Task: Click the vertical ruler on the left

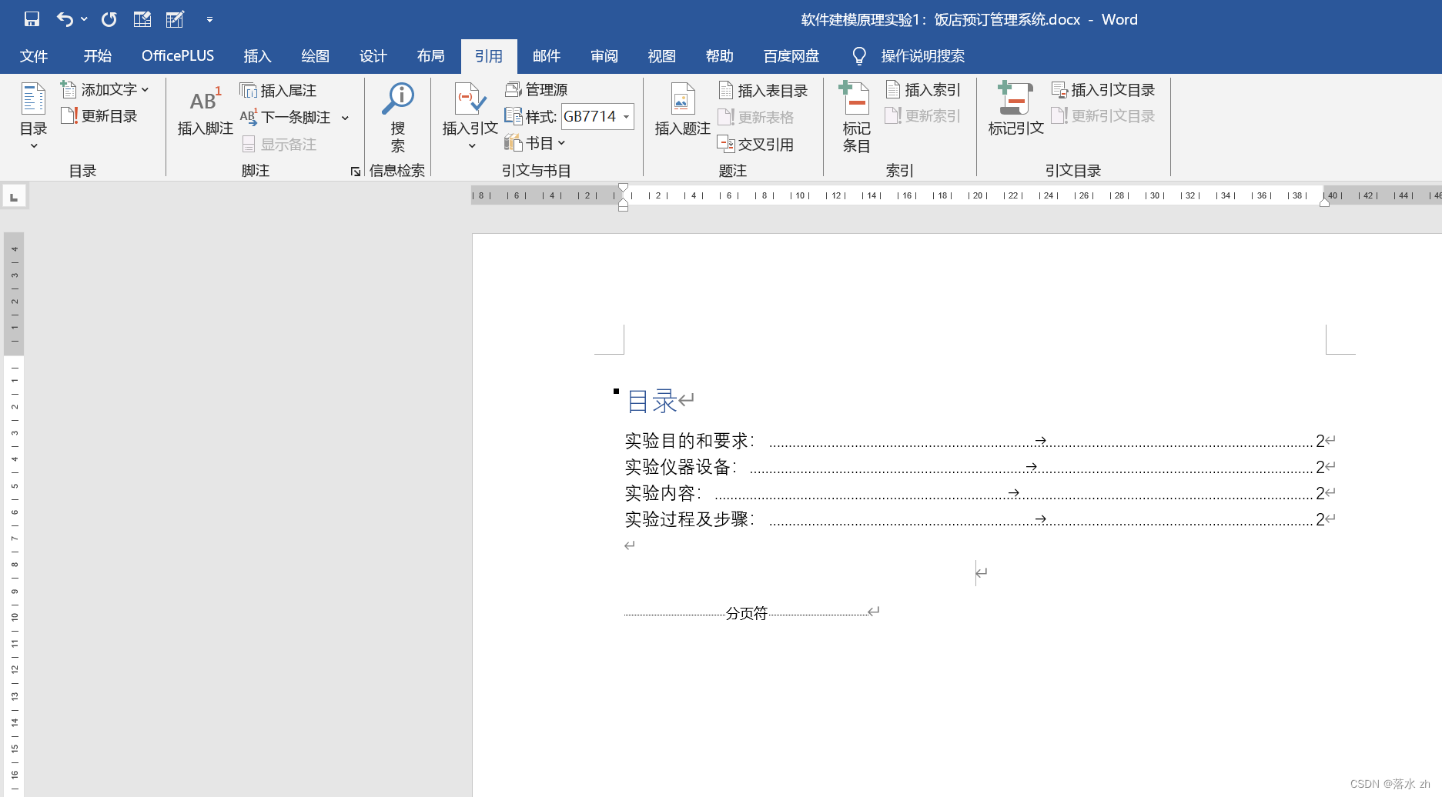Action: pos(14,514)
